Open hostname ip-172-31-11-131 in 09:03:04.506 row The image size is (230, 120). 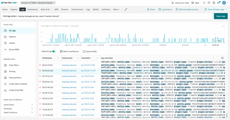(89, 71)
